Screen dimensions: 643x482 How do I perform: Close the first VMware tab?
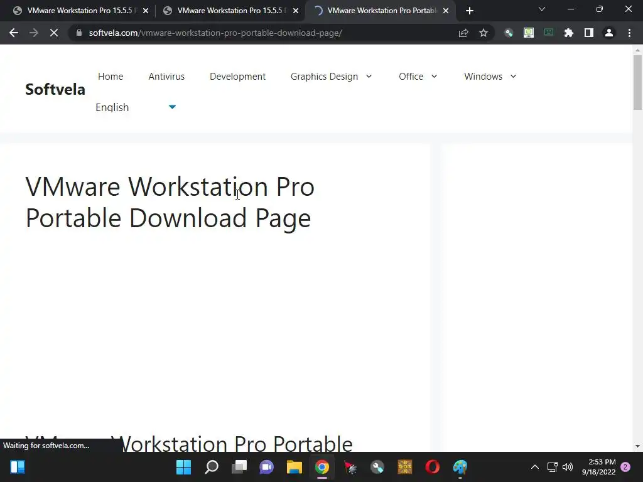(x=146, y=11)
